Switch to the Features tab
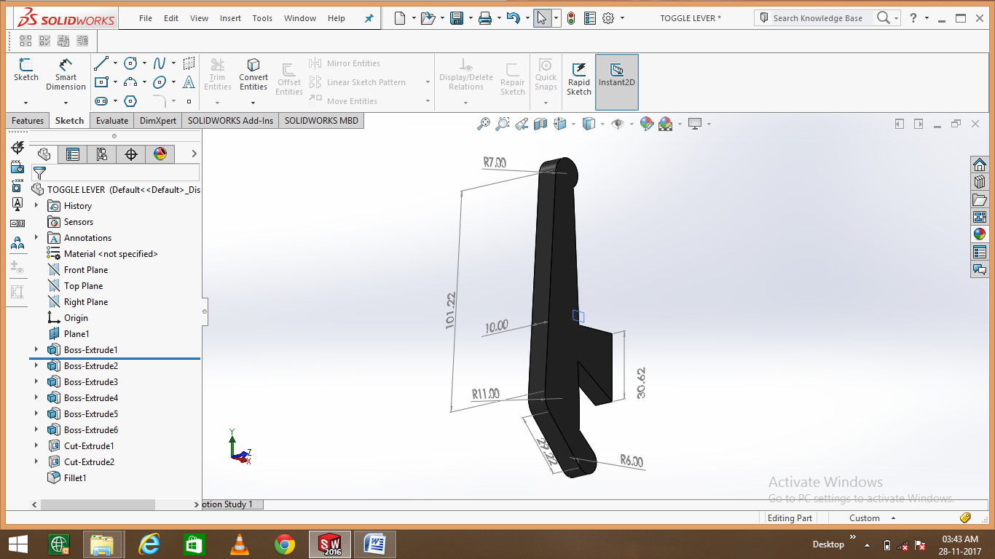 point(27,121)
